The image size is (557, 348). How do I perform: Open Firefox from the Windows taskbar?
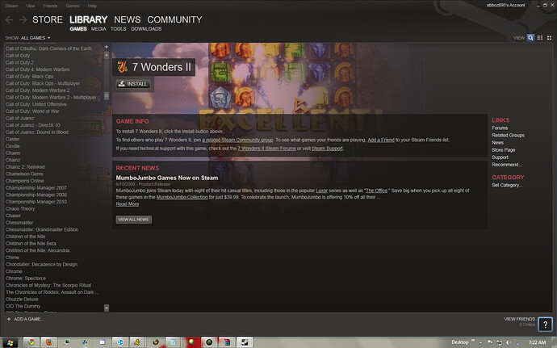(48, 342)
